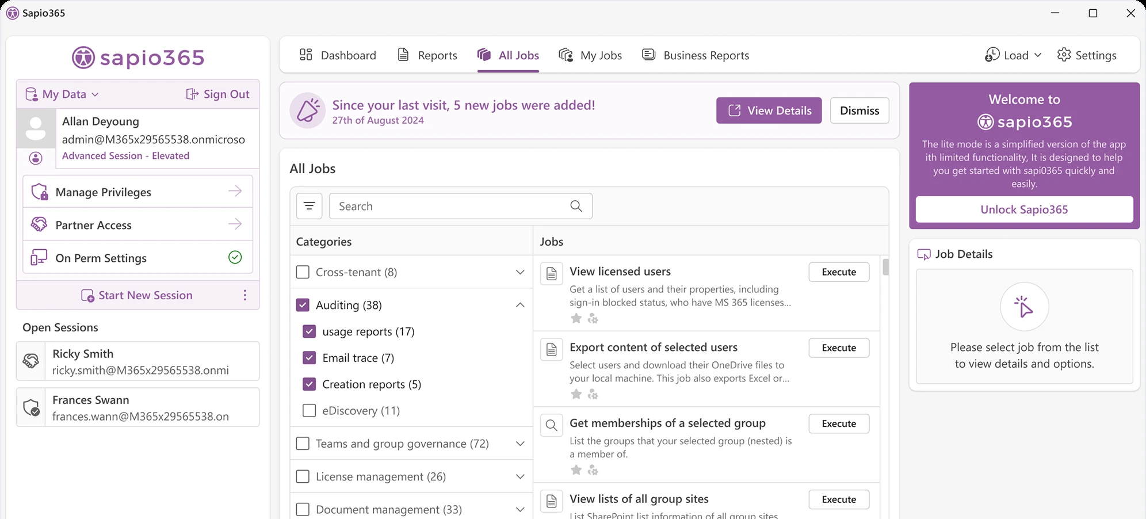The image size is (1146, 519).
Task: Click the star to favorite View licensed users
Action: (x=576, y=318)
